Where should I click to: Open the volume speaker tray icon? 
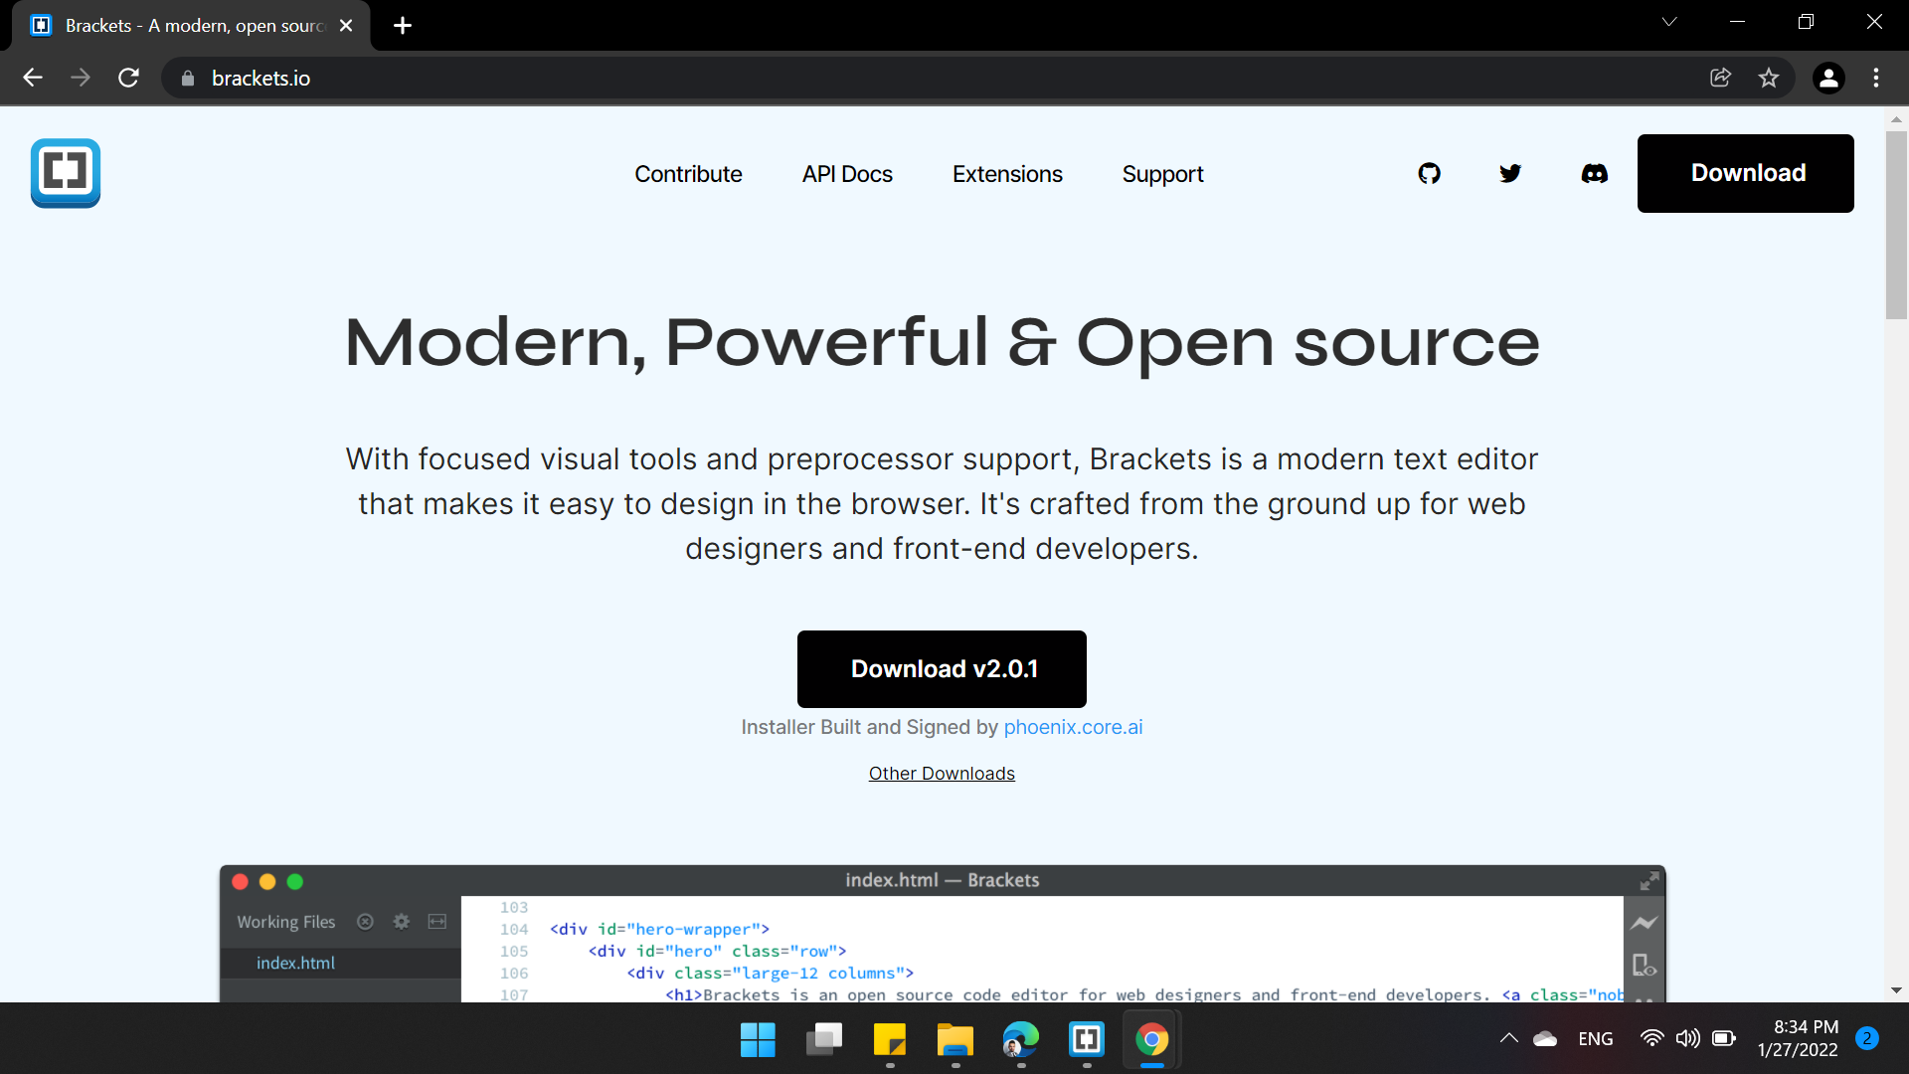pos(1687,1038)
